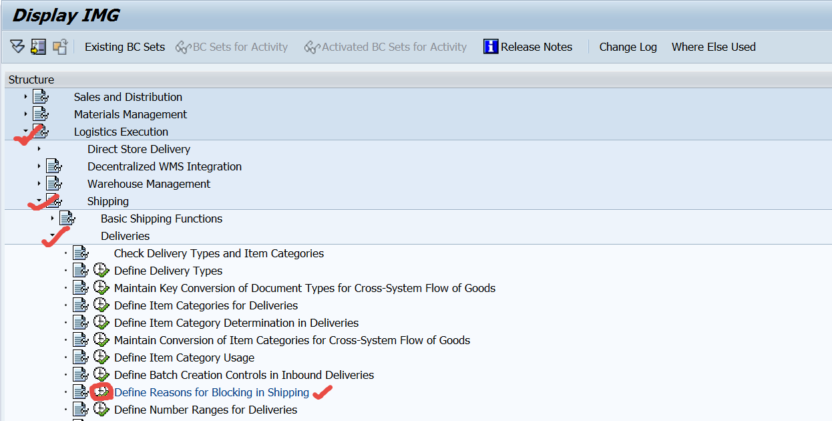Collapse the Shipping node
This screenshot has width=832, height=421.
point(40,200)
